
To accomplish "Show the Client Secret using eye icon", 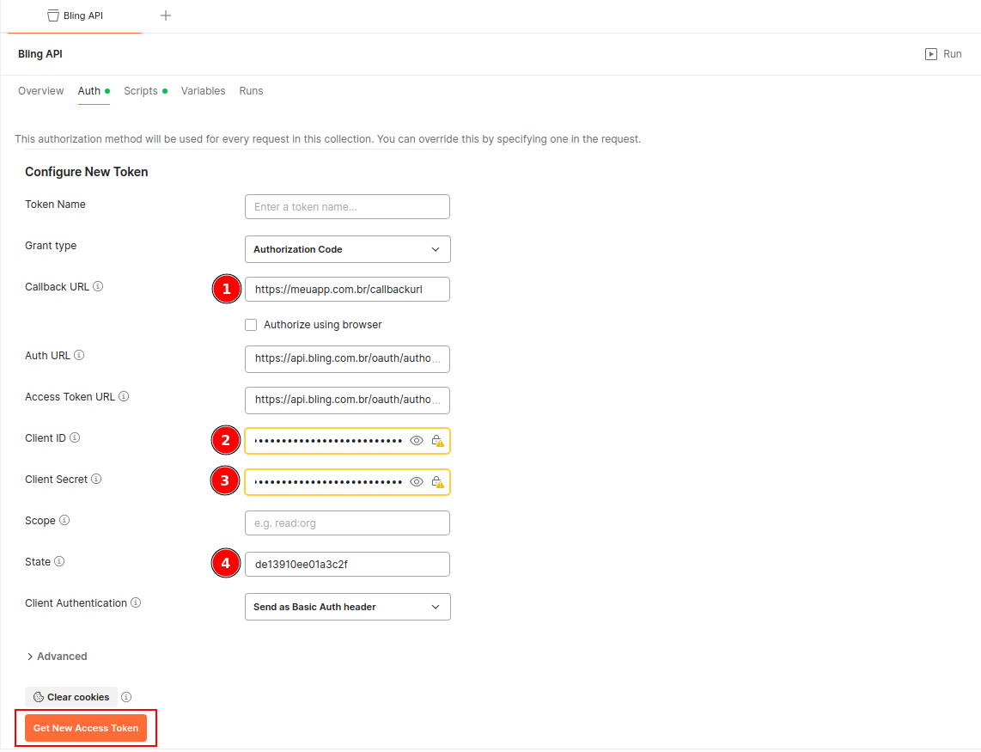I will click(417, 482).
